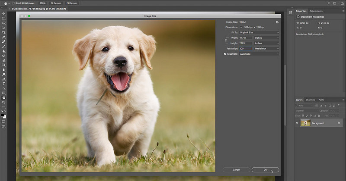
Task: Toggle the Scroll All Windows checkbox
Action: (13, 3)
